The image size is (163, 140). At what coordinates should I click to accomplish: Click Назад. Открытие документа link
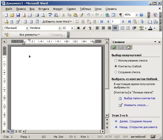coord(138,127)
